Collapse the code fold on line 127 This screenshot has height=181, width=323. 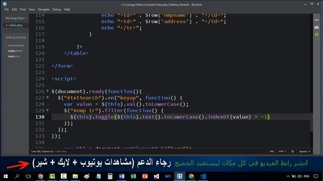point(47,98)
